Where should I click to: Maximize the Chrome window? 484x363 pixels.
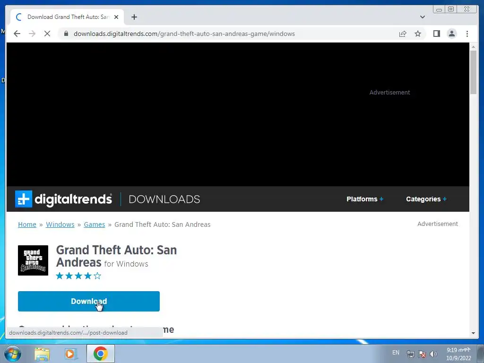pos(451,9)
